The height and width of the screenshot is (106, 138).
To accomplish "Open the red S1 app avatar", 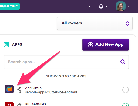I will 9,104.
